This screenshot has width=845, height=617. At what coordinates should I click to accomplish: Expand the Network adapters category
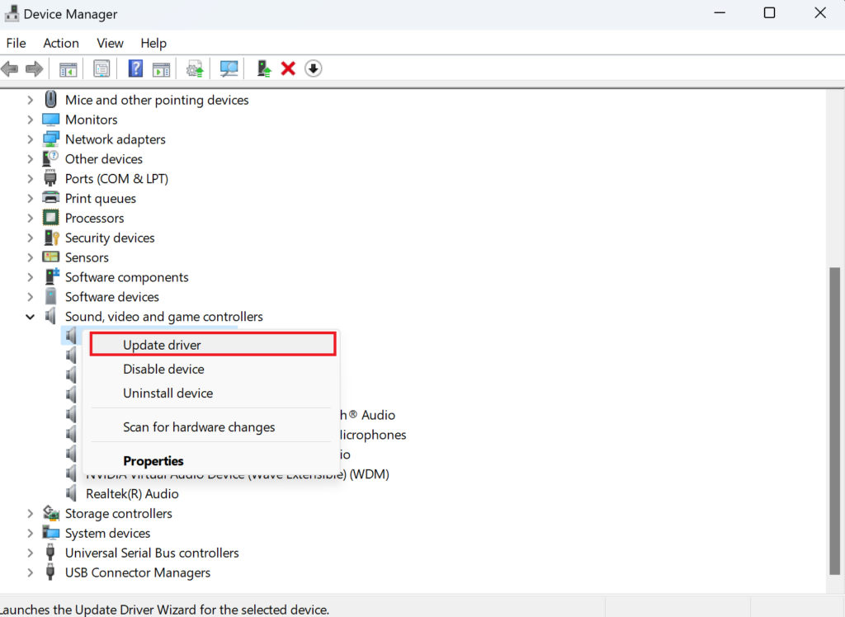[30, 139]
